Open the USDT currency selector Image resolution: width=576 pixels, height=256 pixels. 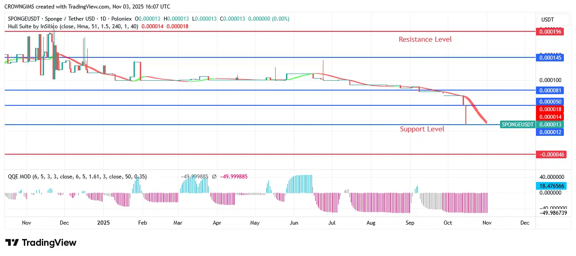547,20
